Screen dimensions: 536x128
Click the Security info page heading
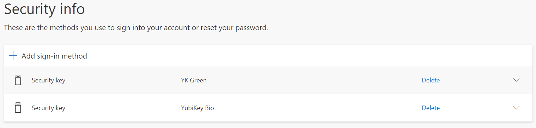tap(44, 9)
